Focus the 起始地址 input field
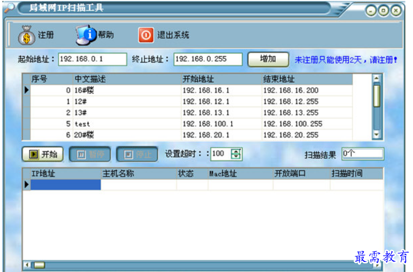 [93, 59]
